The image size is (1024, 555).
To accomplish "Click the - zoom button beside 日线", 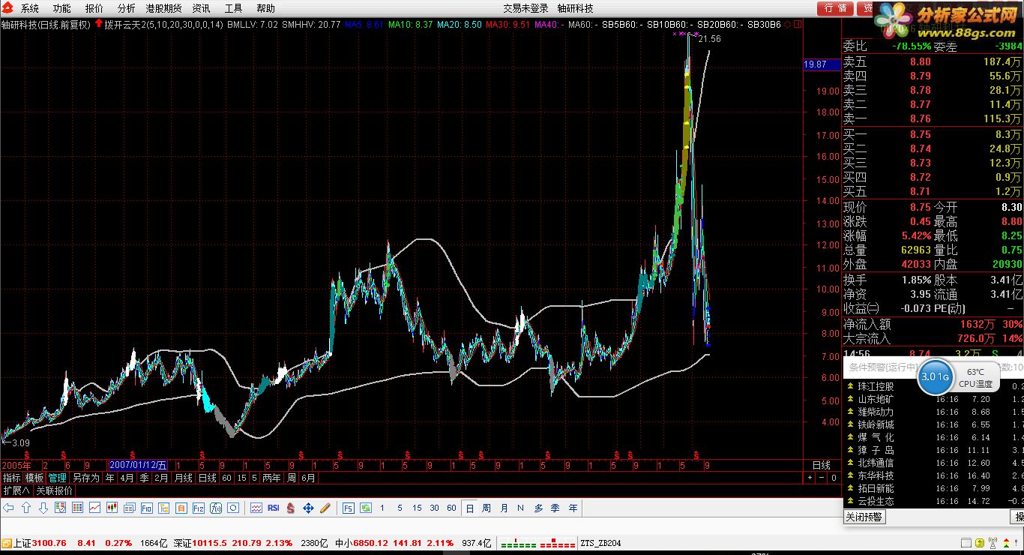I will point(822,478).
